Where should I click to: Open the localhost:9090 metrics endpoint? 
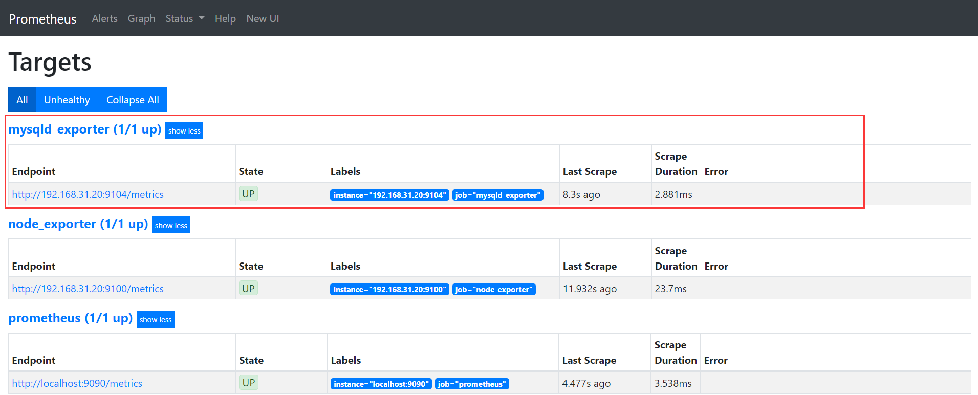[77, 383]
